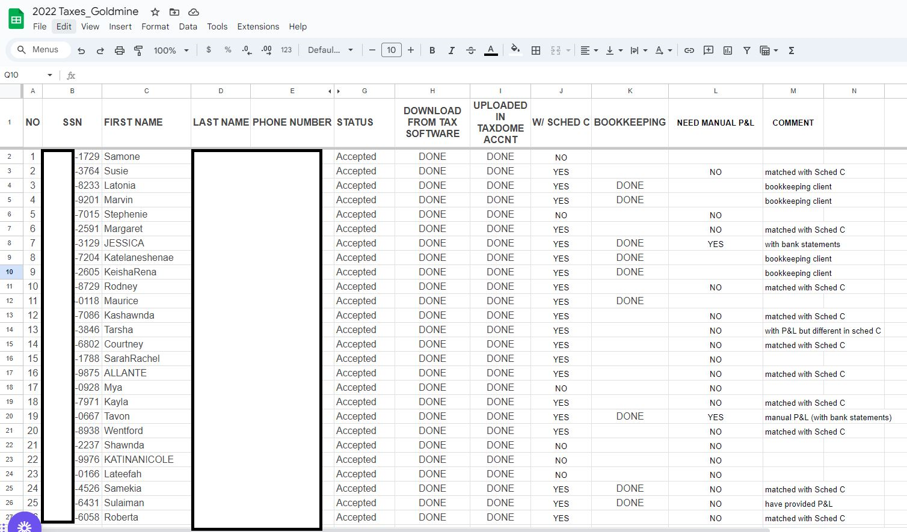Decrease decimal places
907x532 pixels.
pyautogui.click(x=247, y=50)
